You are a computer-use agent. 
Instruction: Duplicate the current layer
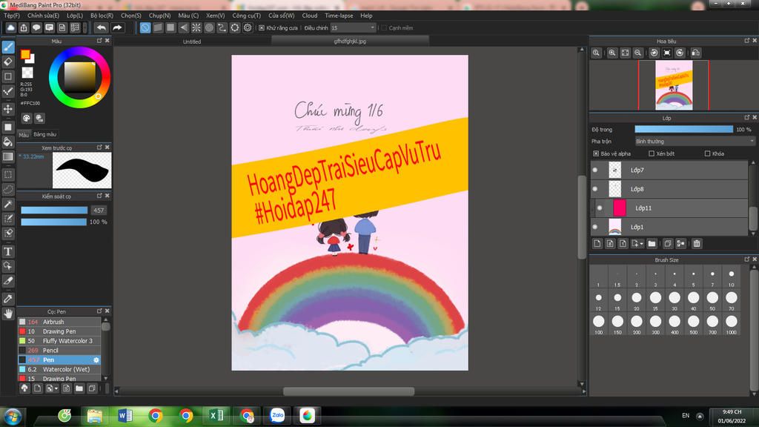668,243
